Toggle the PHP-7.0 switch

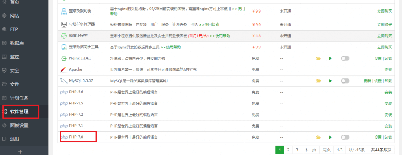pos(345,137)
